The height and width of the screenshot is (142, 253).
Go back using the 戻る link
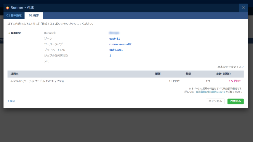click(12, 101)
